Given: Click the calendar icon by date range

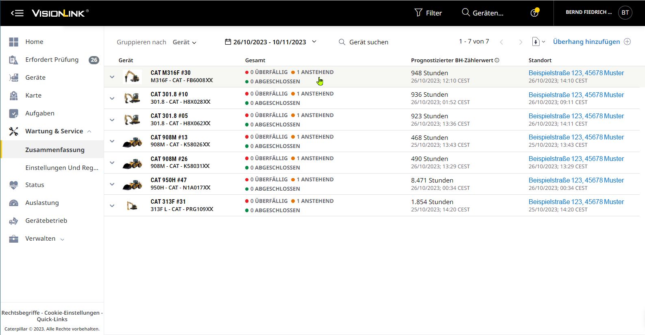Looking at the screenshot, I should 228,42.
